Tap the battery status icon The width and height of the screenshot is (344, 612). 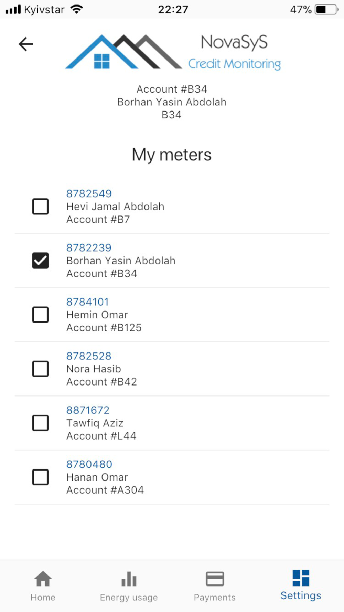click(326, 9)
